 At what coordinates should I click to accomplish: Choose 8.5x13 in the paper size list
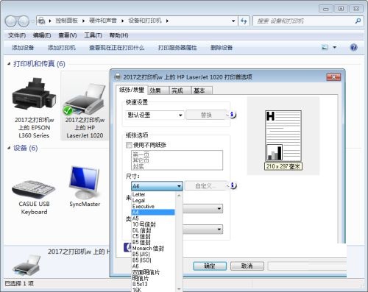point(154,284)
